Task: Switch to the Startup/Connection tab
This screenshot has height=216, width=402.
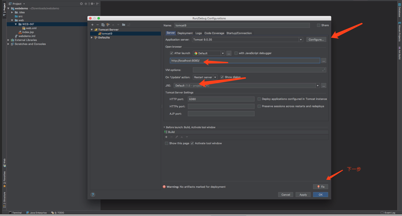Action: point(239,33)
